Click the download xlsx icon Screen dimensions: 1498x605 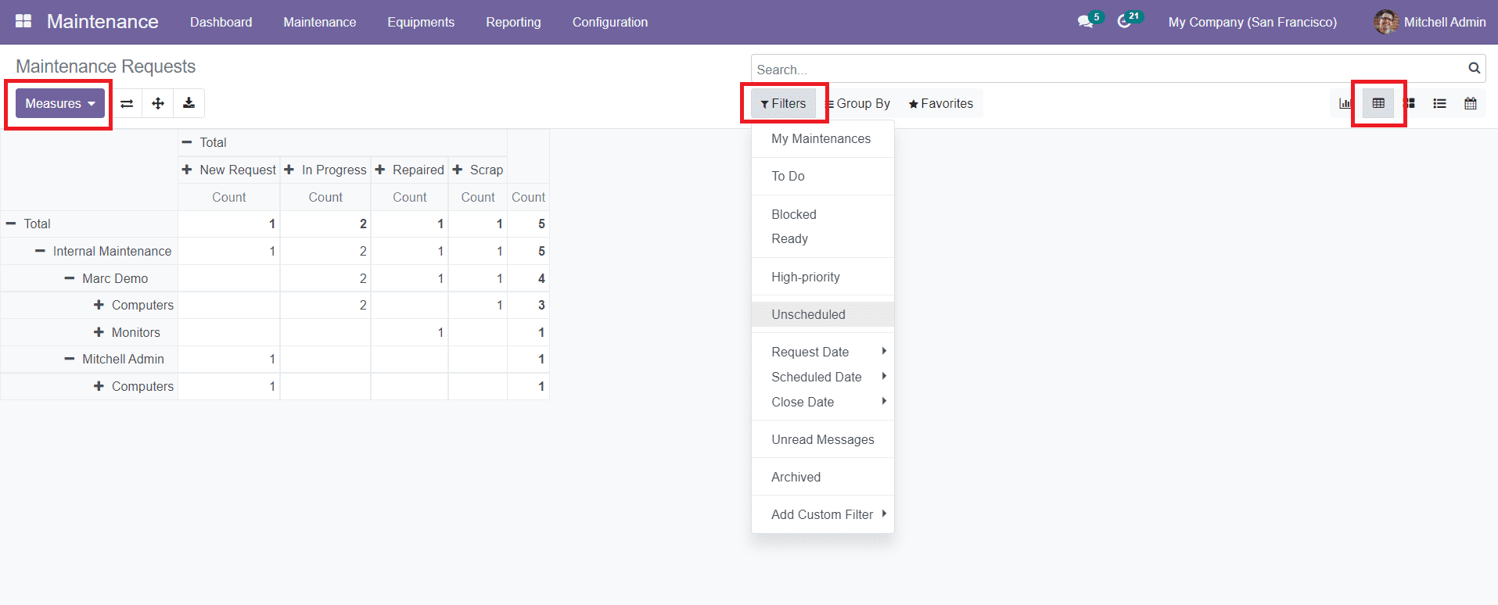[x=189, y=103]
